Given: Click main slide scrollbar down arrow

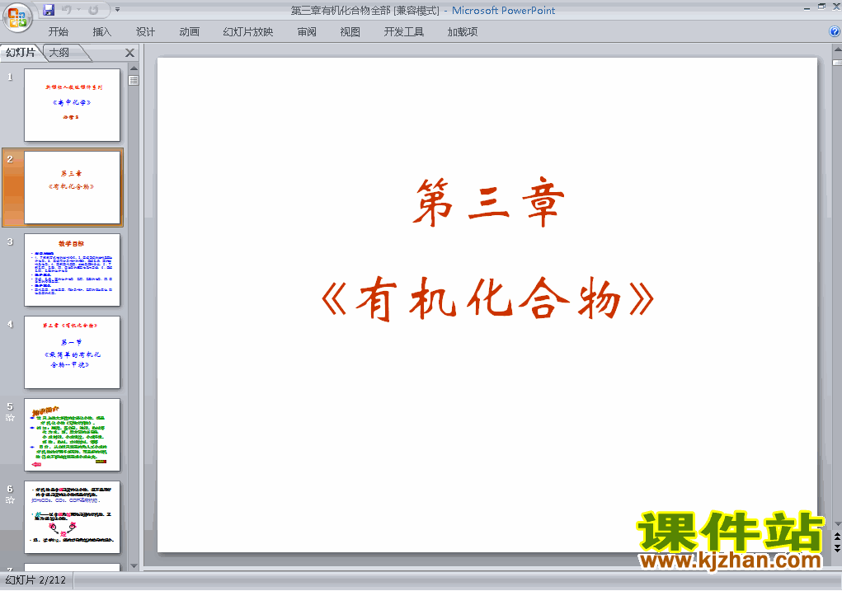Looking at the screenshot, I should (x=837, y=524).
